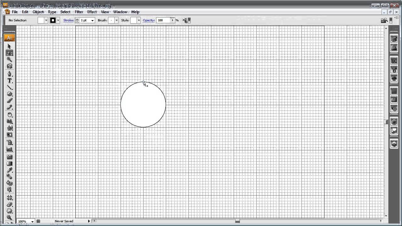Select the Gradient tool in toolbox

pos(9,164)
